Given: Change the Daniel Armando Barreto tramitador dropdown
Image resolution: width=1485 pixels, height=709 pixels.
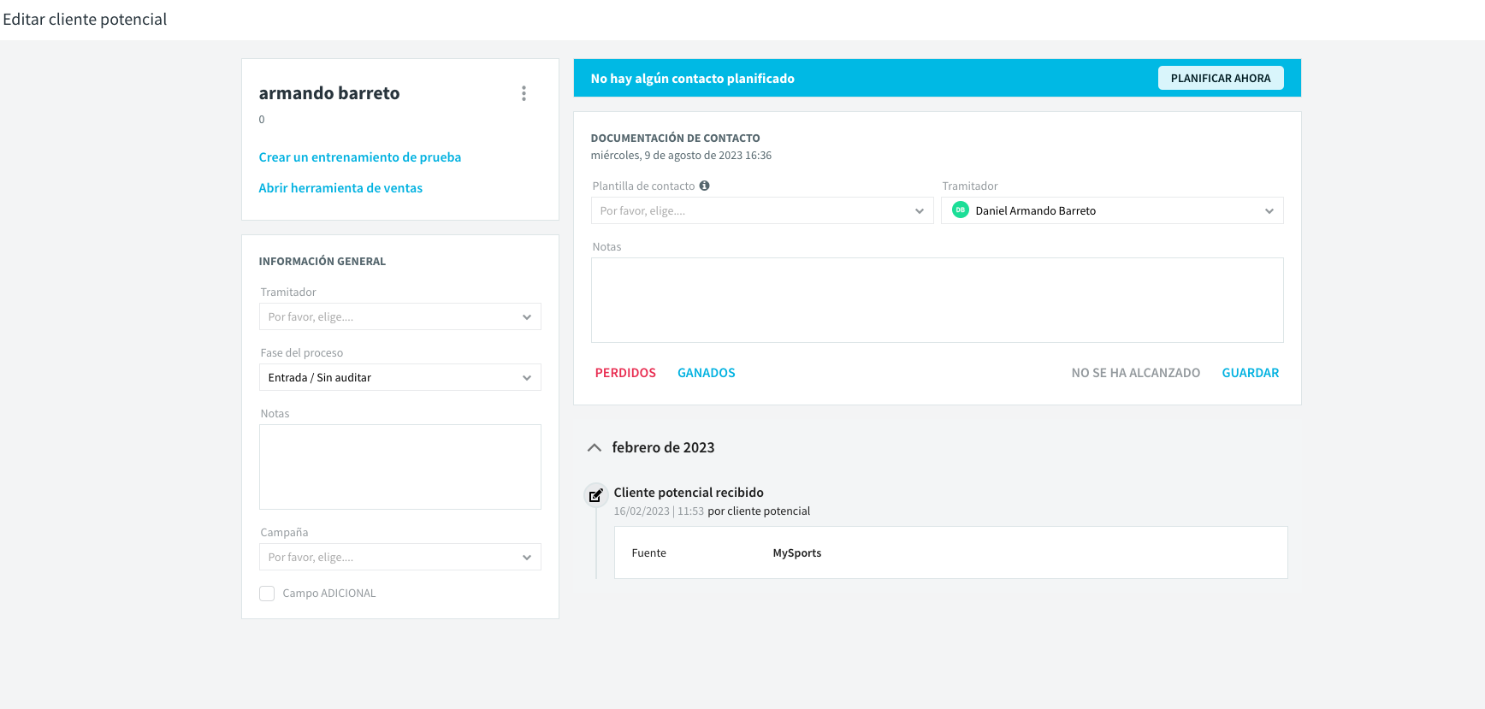Looking at the screenshot, I should click(1112, 210).
